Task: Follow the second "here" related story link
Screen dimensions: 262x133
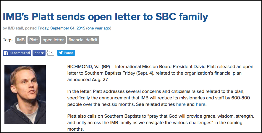Action: 200,104
